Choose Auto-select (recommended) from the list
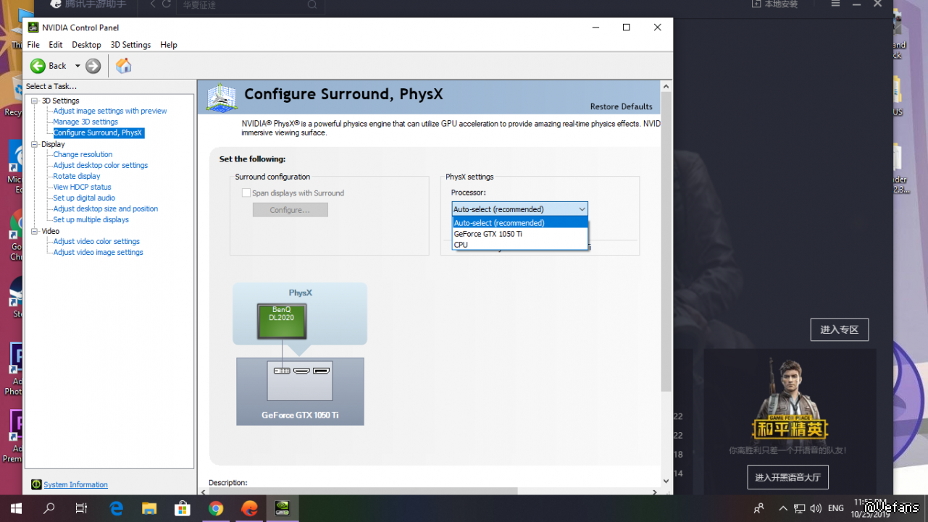Image resolution: width=928 pixels, height=522 pixels. pos(519,223)
